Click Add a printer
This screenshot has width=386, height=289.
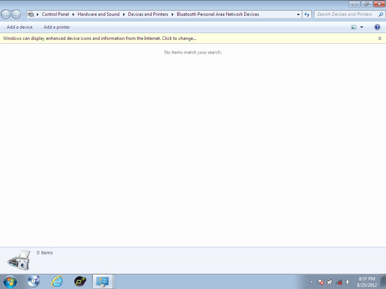click(57, 27)
